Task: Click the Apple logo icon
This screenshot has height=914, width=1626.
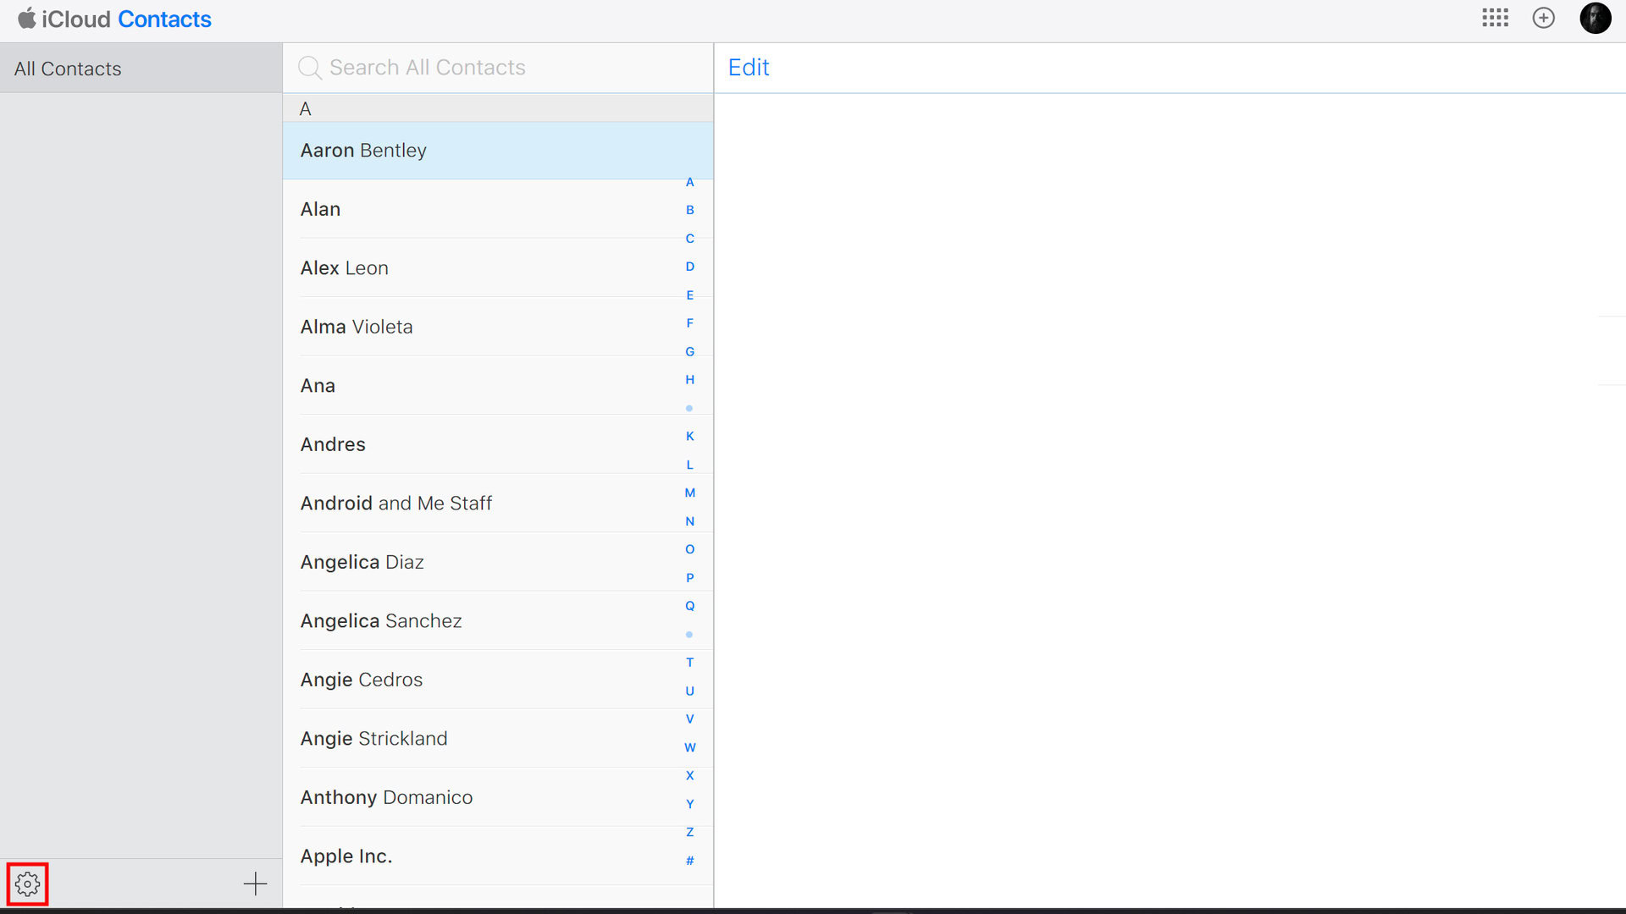Action: [27, 18]
